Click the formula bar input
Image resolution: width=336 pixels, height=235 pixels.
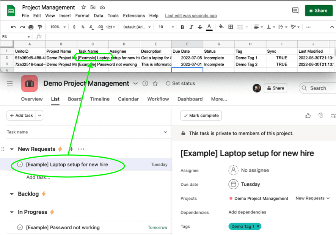point(191,37)
